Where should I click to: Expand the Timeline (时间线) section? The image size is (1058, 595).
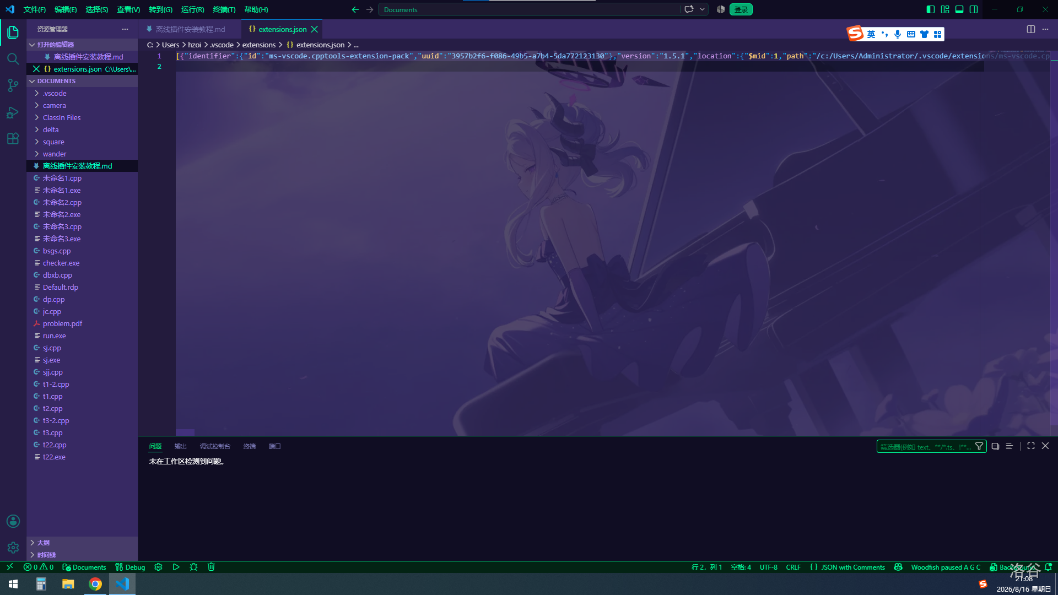click(82, 555)
